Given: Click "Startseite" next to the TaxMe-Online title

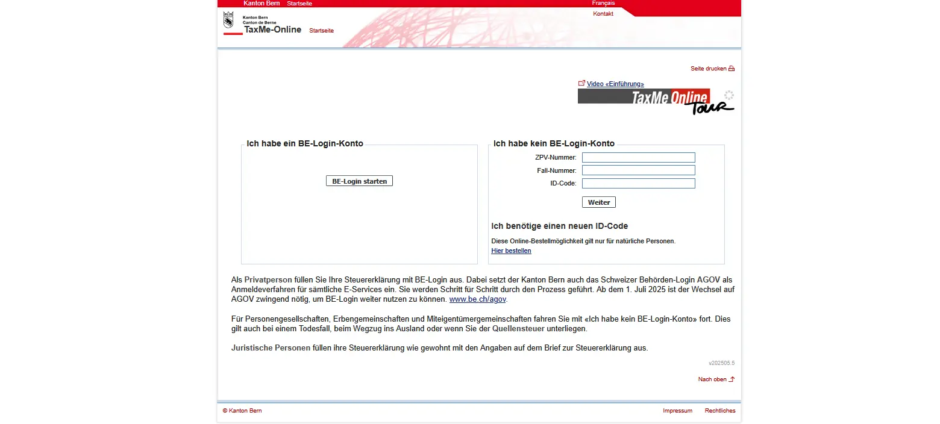Looking at the screenshot, I should [321, 30].
